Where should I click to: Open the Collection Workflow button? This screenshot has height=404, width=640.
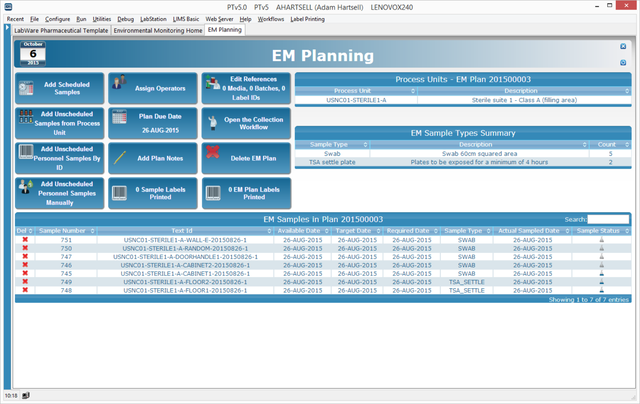[246, 123]
